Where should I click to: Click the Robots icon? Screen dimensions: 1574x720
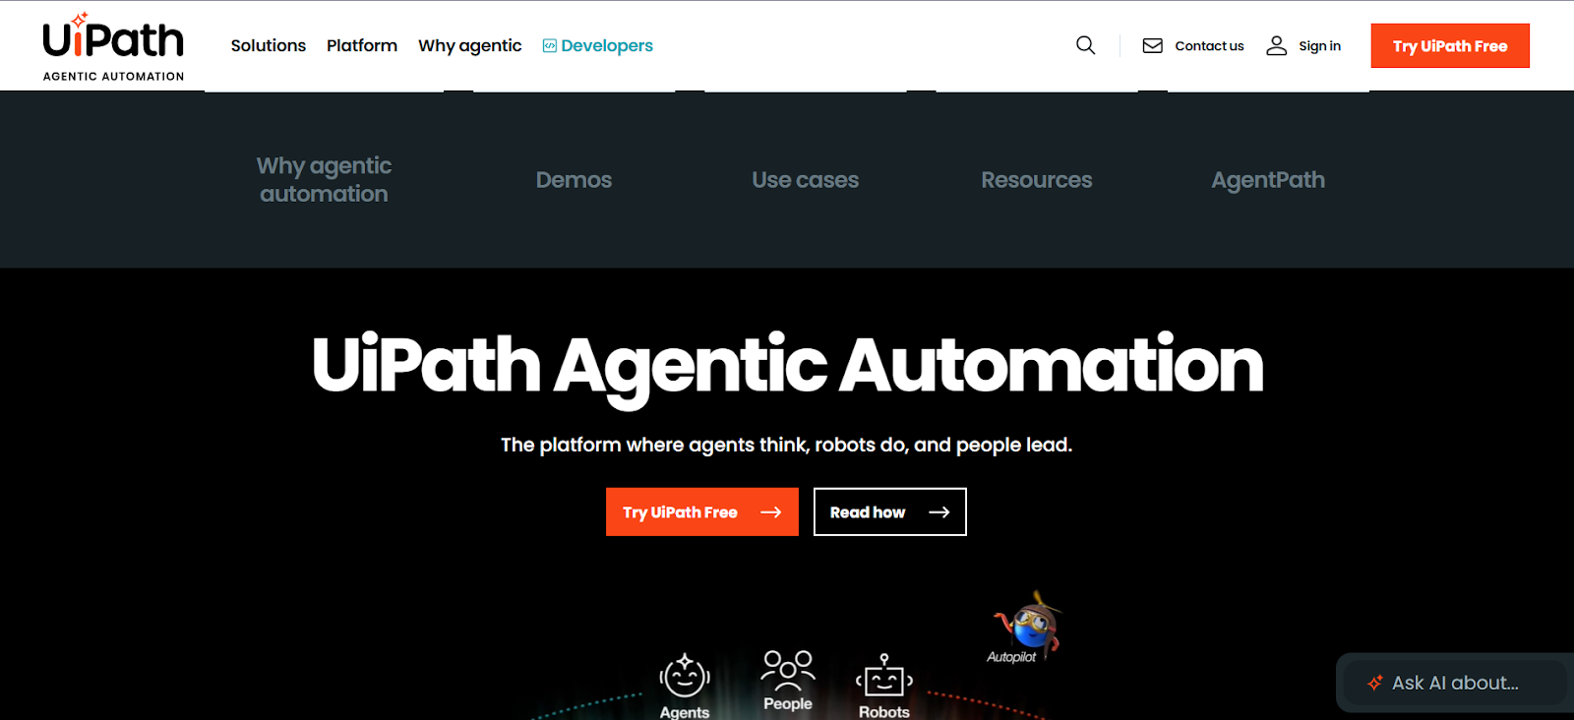884,677
